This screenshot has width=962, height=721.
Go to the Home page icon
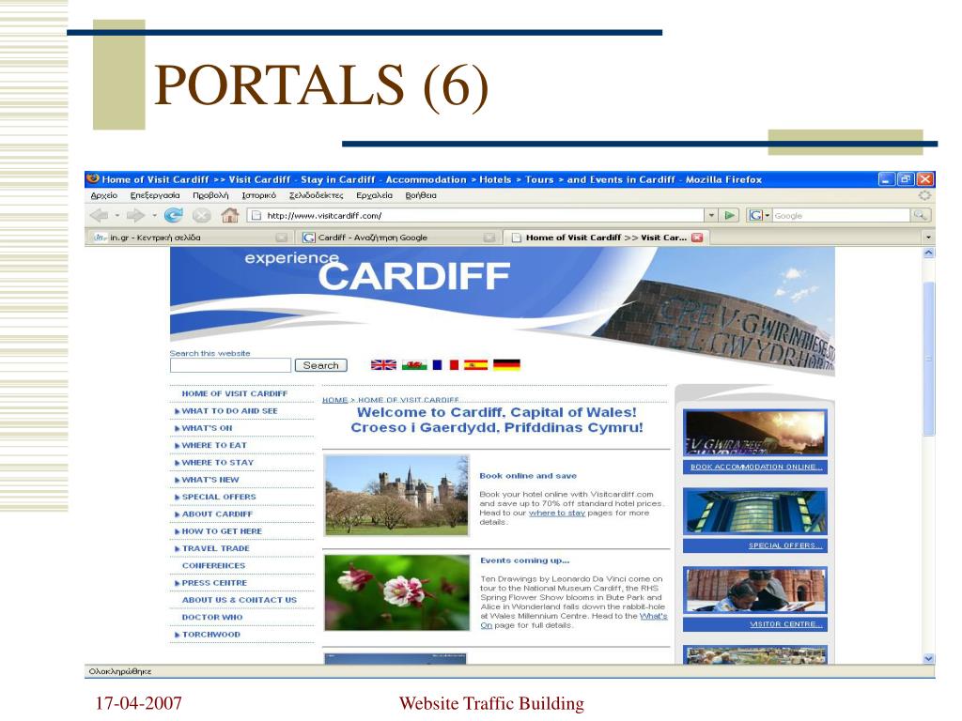pos(229,215)
